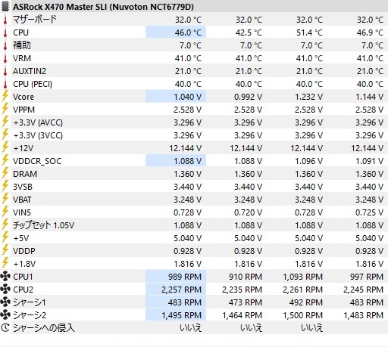388x347 pixels.
Task: Click the 1,093 RPM CPU1 maximum value
Action: [x=302, y=277]
